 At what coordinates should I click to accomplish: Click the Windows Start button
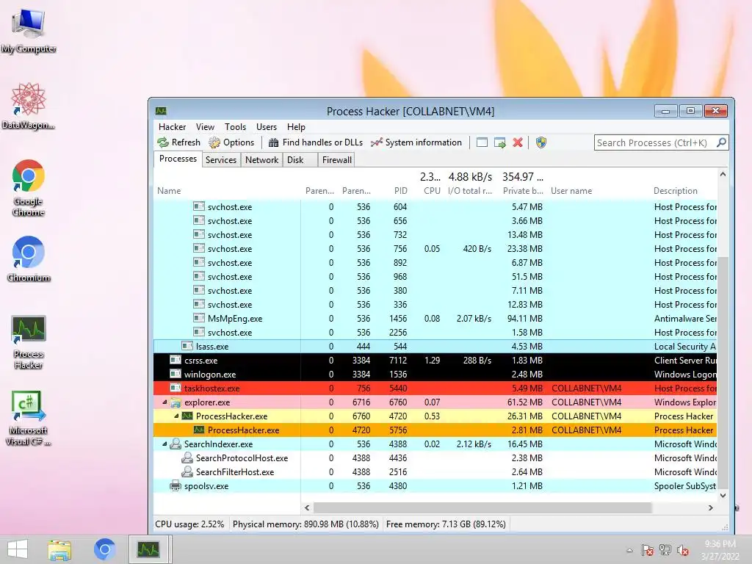18,549
